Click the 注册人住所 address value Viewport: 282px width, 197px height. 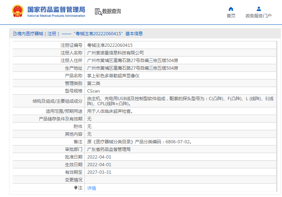coord(133,61)
